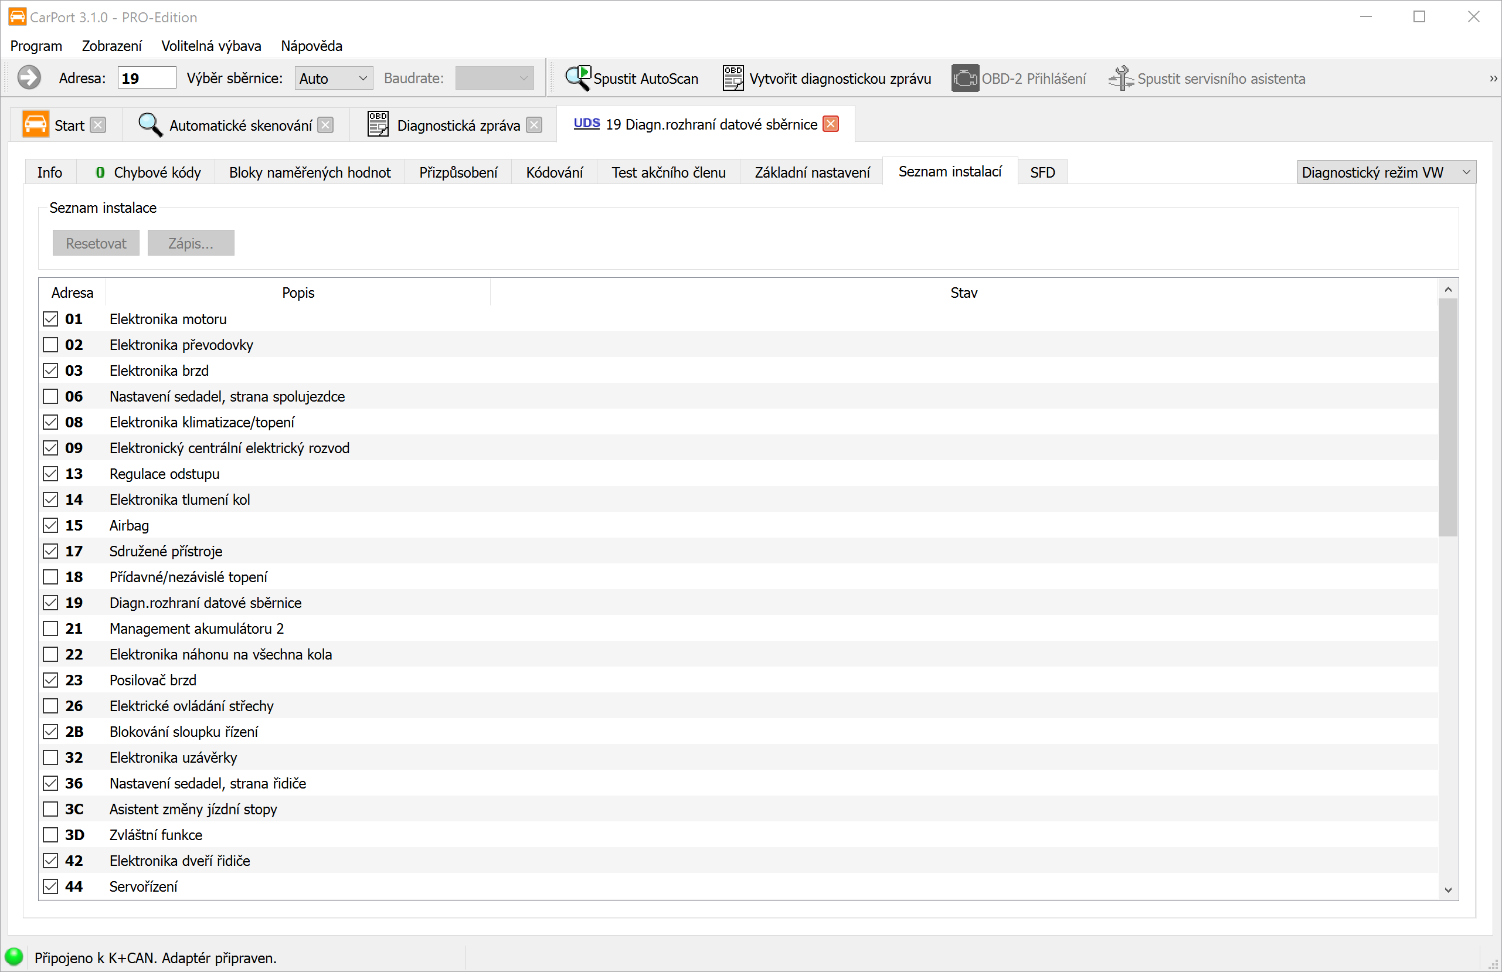Expand toolbar overflow chevron at right
This screenshot has height=972, width=1502.
1493,79
